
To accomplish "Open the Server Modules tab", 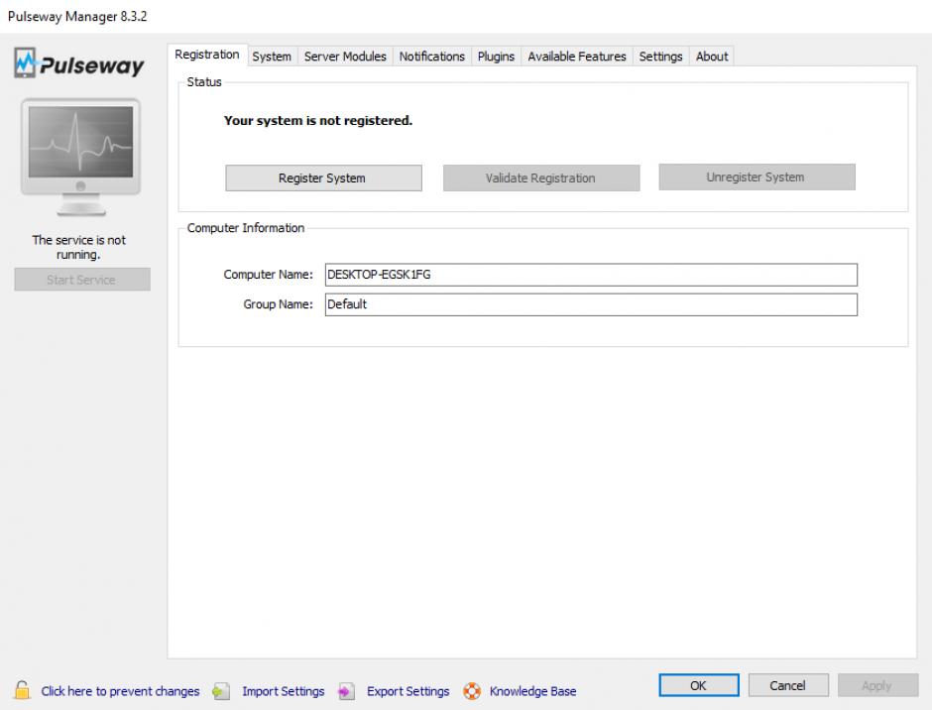I will (x=345, y=57).
